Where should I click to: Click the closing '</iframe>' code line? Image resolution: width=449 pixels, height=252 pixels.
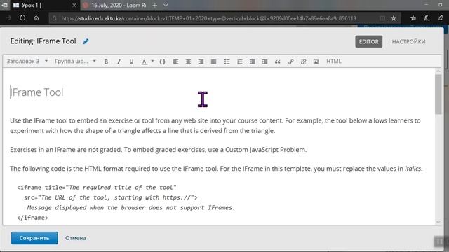pos(32,218)
